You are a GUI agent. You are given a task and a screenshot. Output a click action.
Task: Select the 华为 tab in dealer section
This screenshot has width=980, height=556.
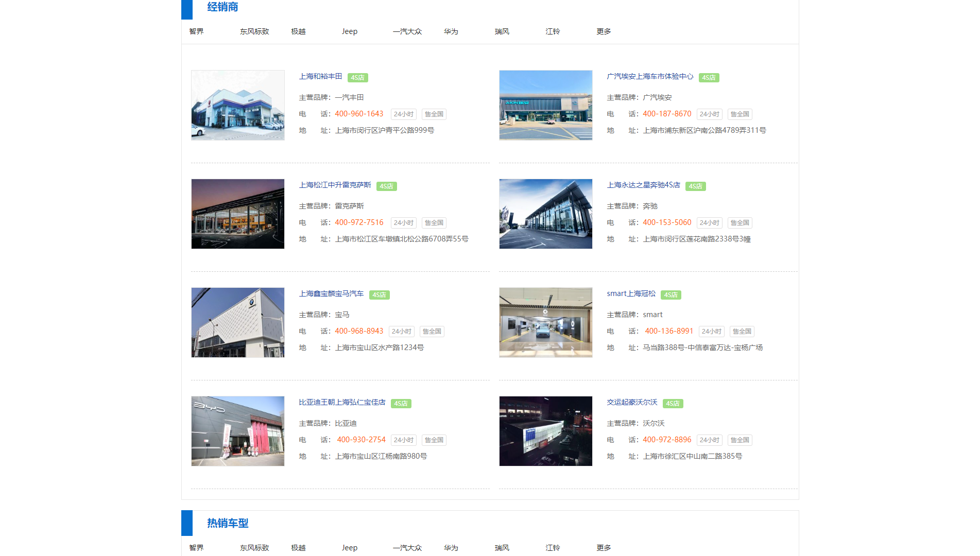point(451,31)
